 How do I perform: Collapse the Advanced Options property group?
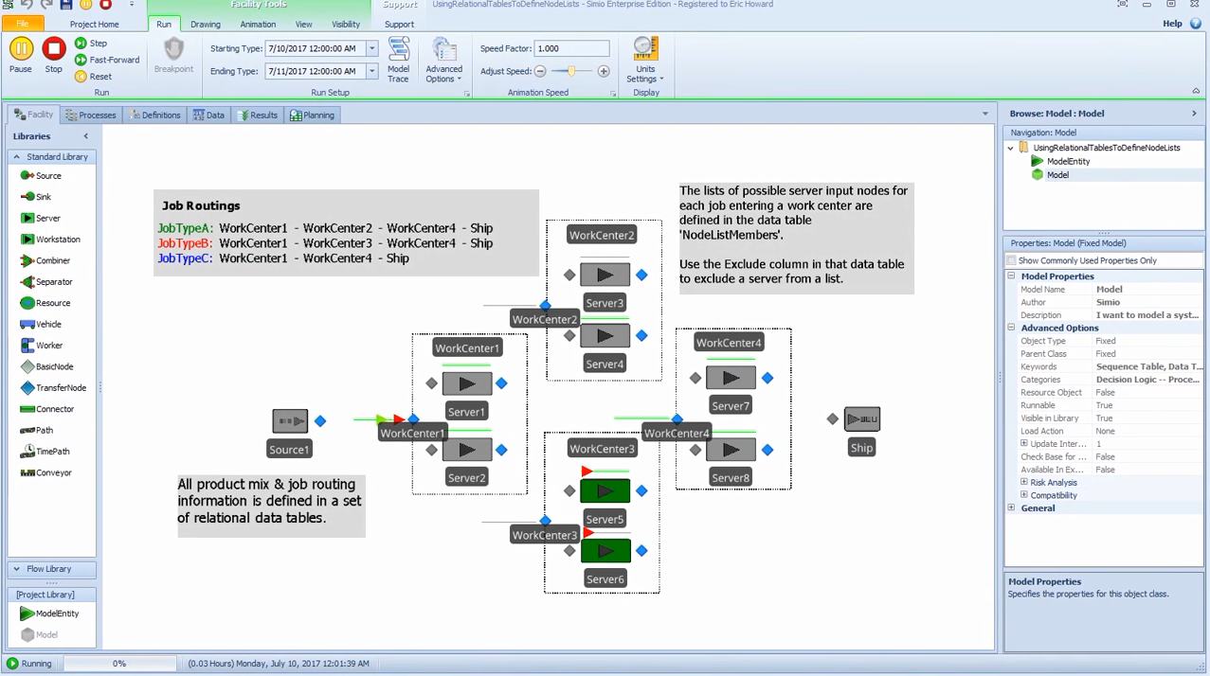(1012, 328)
